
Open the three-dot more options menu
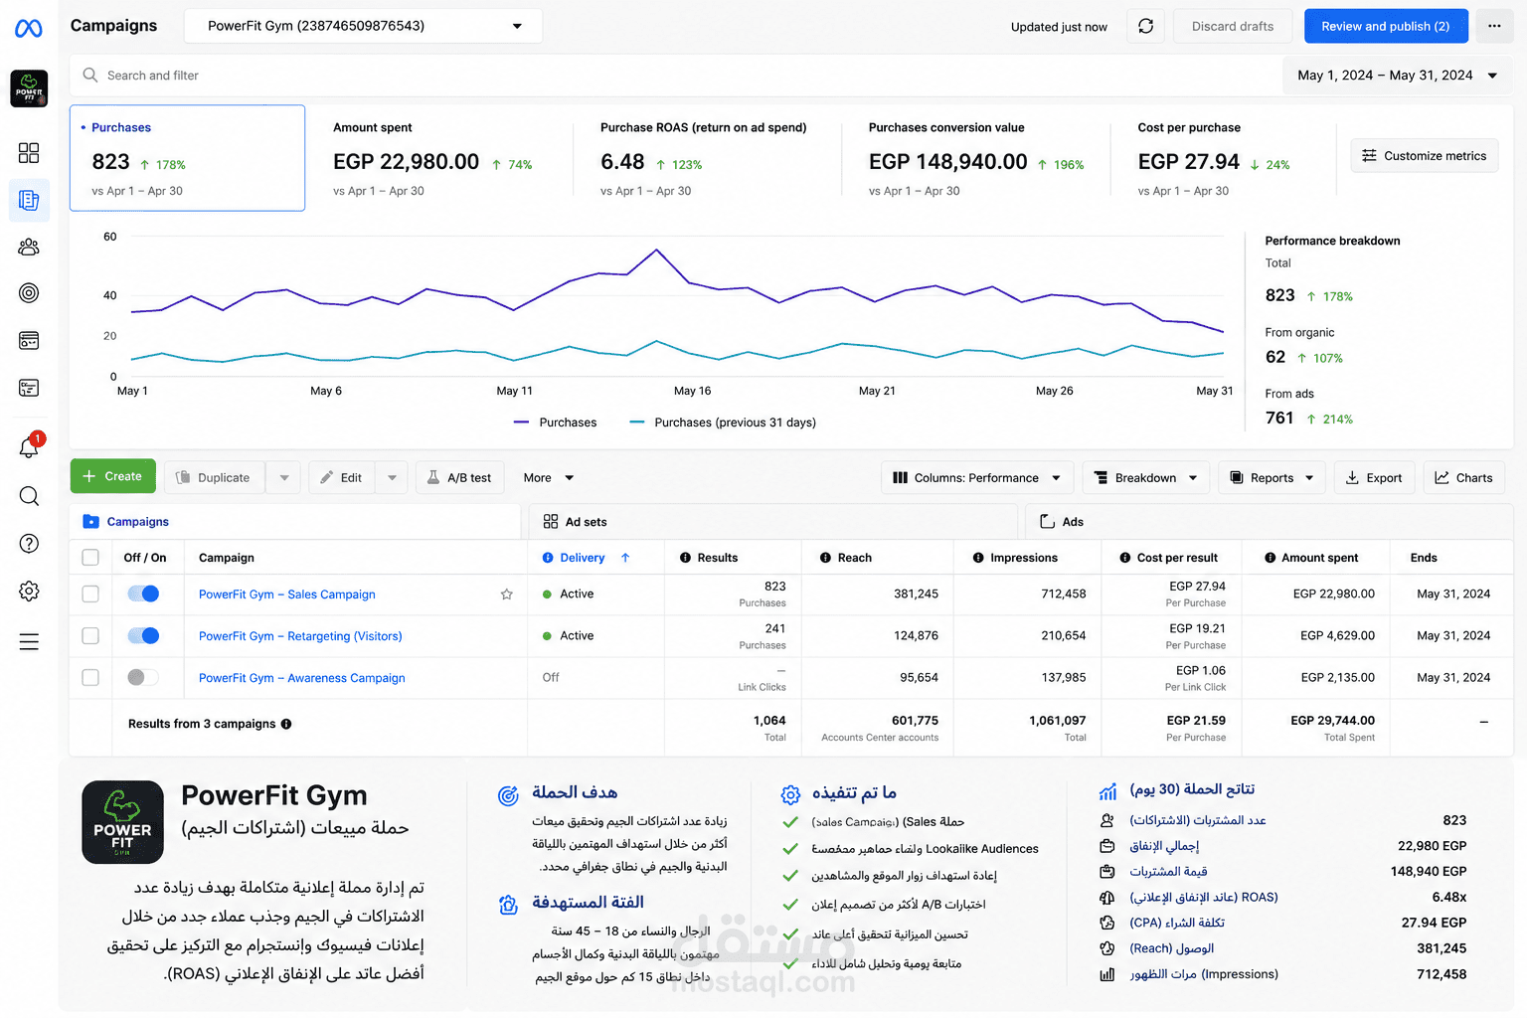(1494, 26)
